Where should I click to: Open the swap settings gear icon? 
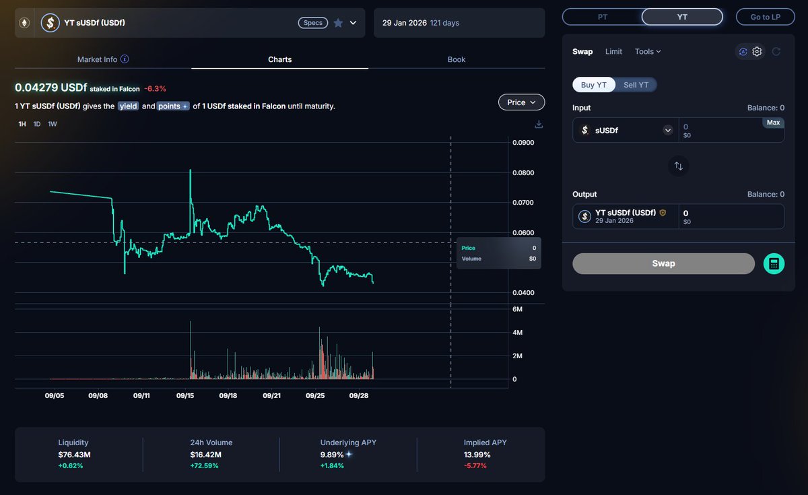click(x=757, y=52)
